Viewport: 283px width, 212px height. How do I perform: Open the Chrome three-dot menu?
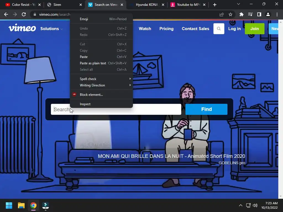coord(277,14)
